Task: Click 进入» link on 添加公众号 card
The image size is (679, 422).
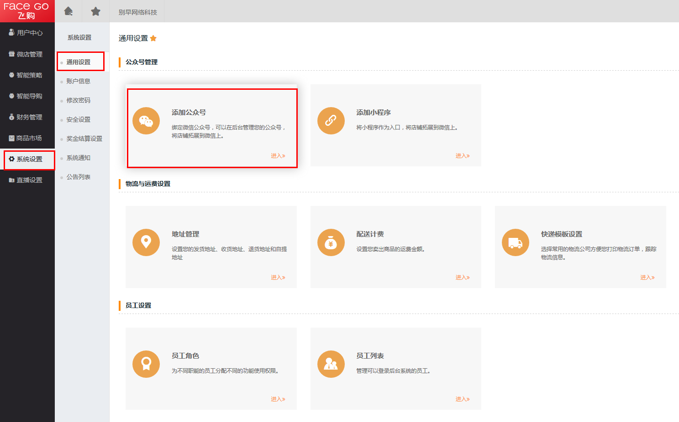Action: (x=278, y=156)
